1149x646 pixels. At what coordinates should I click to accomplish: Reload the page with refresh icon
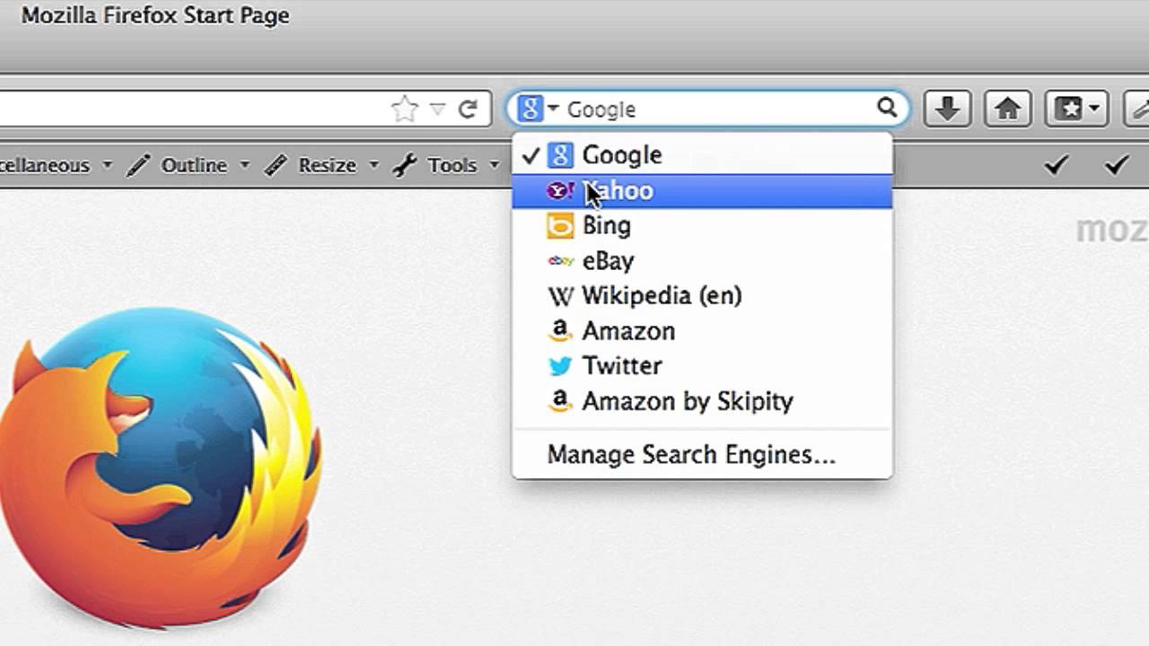[x=468, y=109]
